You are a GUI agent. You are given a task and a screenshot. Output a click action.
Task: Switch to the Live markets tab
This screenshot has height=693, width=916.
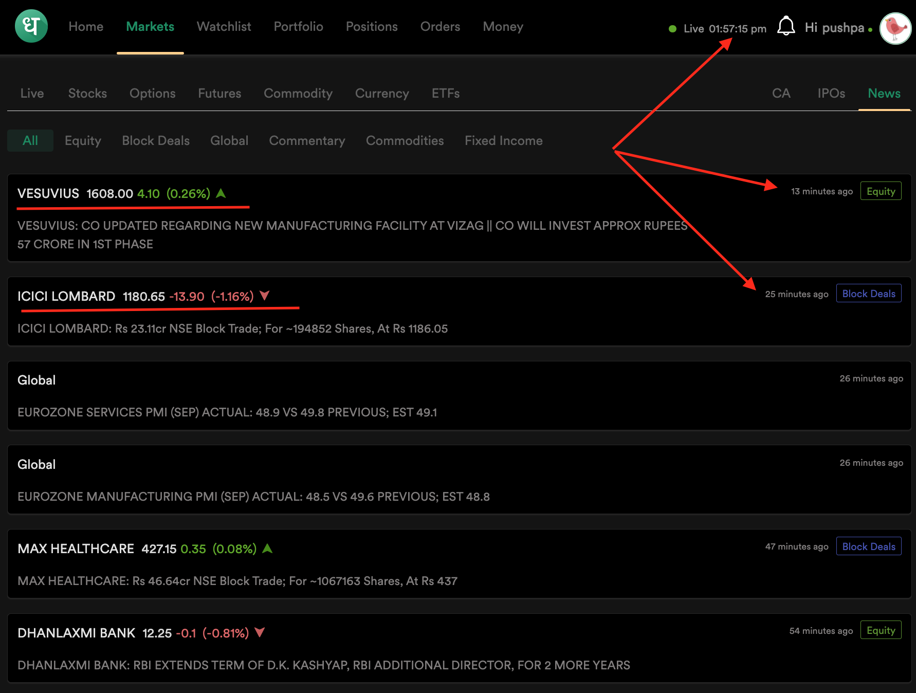(x=32, y=93)
